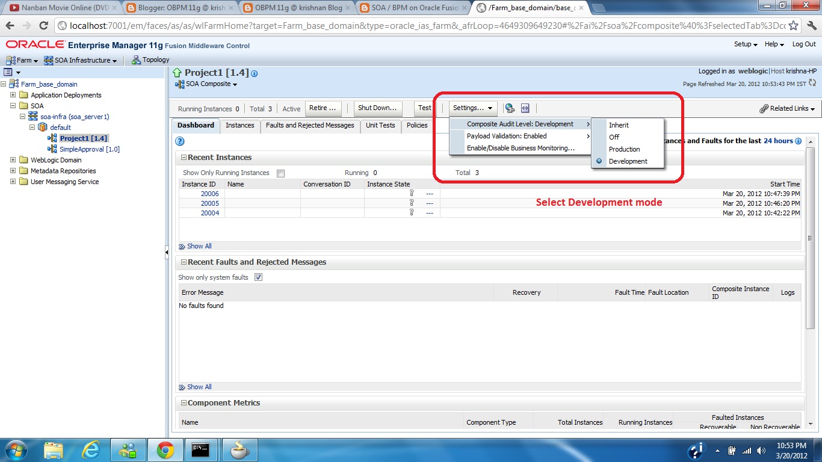Reload the browser page
The width and height of the screenshot is (822, 462).
[x=43, y=26]
